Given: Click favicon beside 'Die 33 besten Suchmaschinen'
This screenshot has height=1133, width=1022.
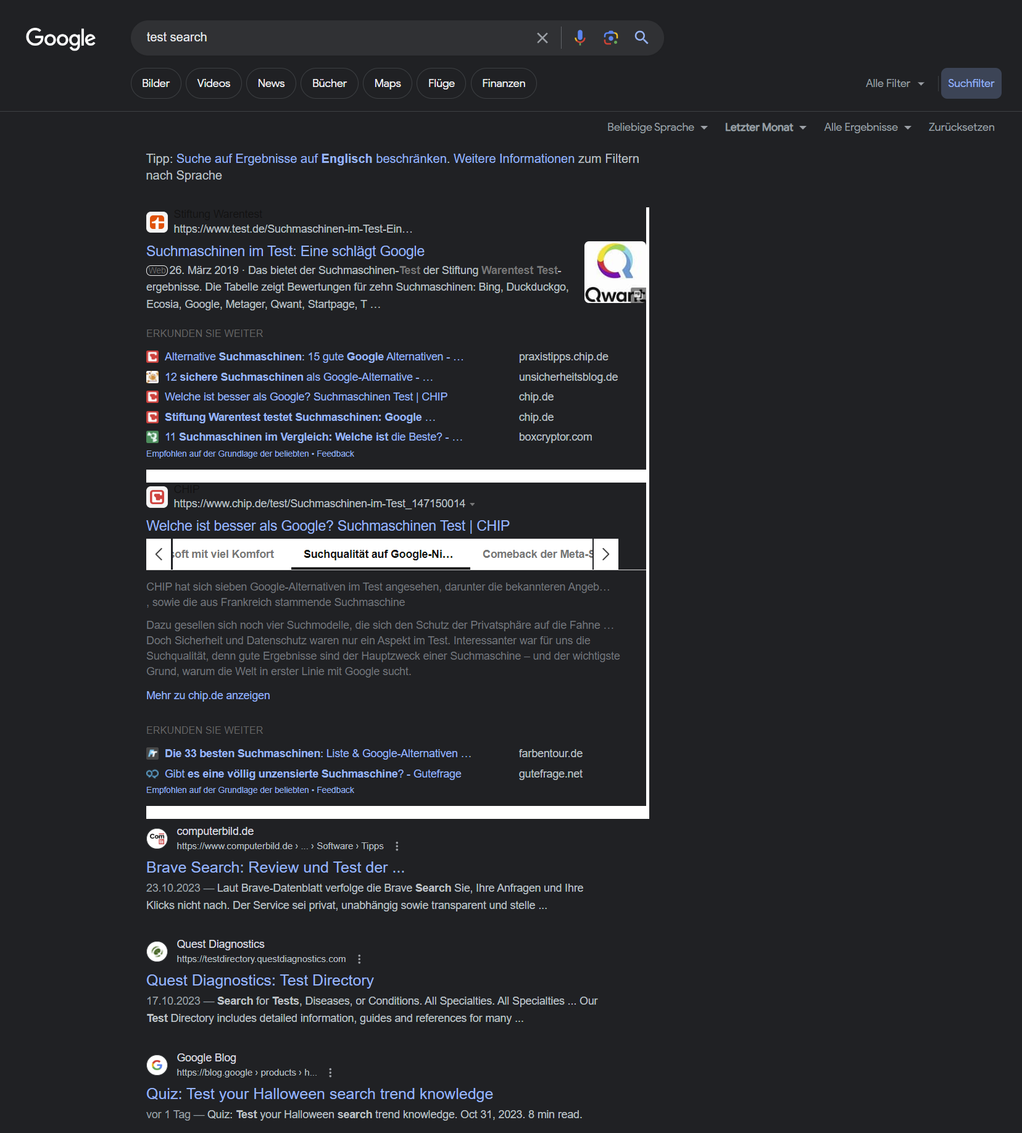Looking at the screenshot, I should 152,753.
